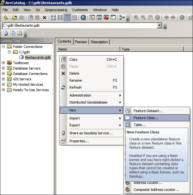Open the ModelBuilder window icon
Viewport: 193px width, 195px height.
click(x=122, y=17)
